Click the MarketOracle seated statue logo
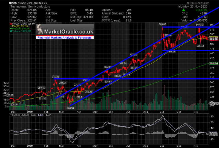Image resolution: width=219 pixels, height=148 pixels. click(40, 29)
